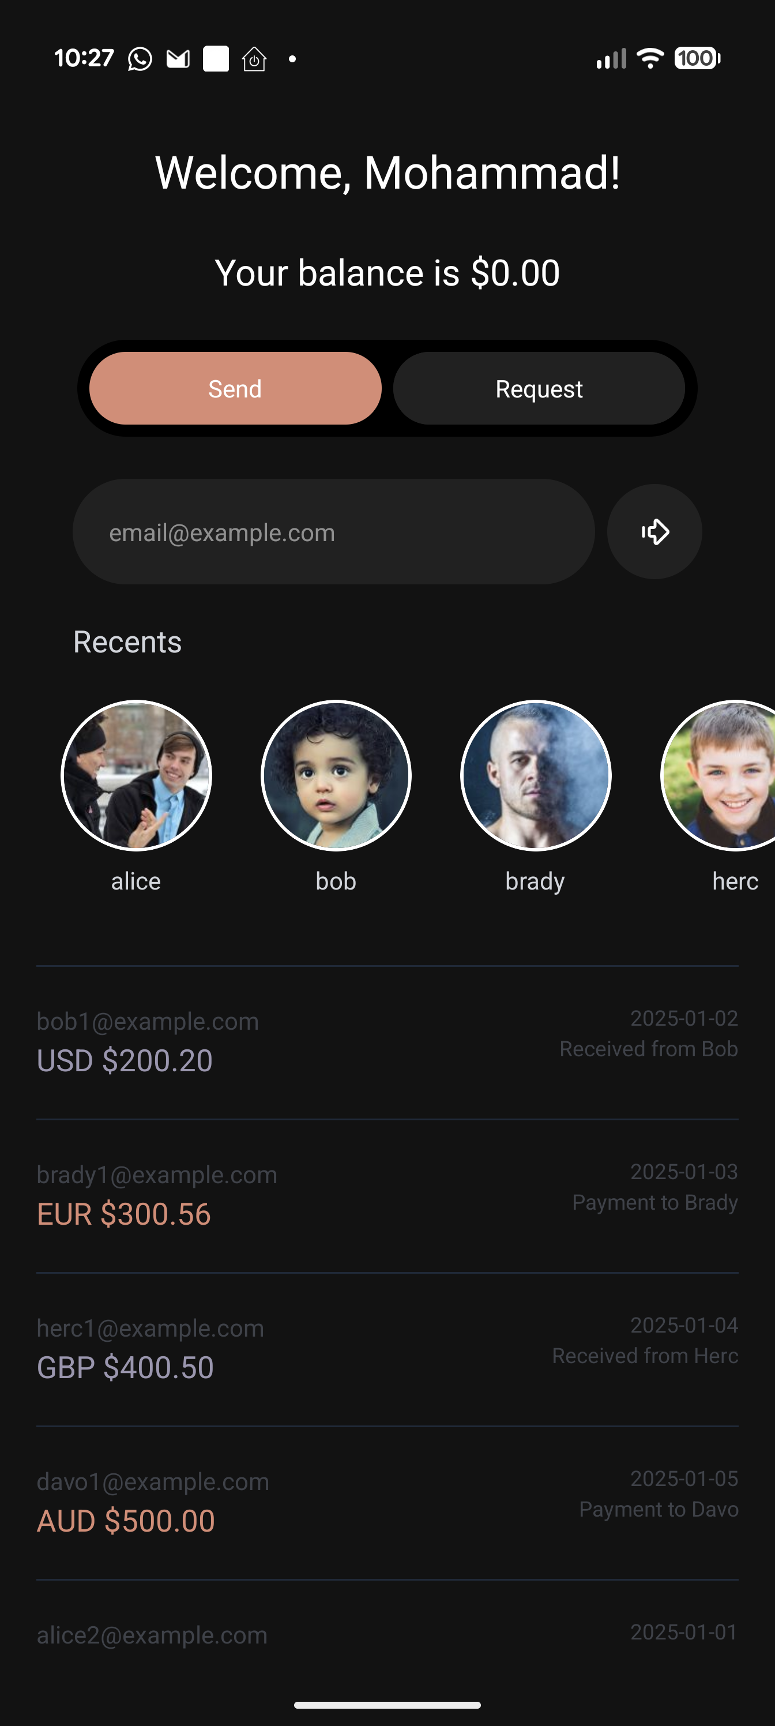
Task: Open the AUD $500.00 Payment to Davo
Action: 387,1503
